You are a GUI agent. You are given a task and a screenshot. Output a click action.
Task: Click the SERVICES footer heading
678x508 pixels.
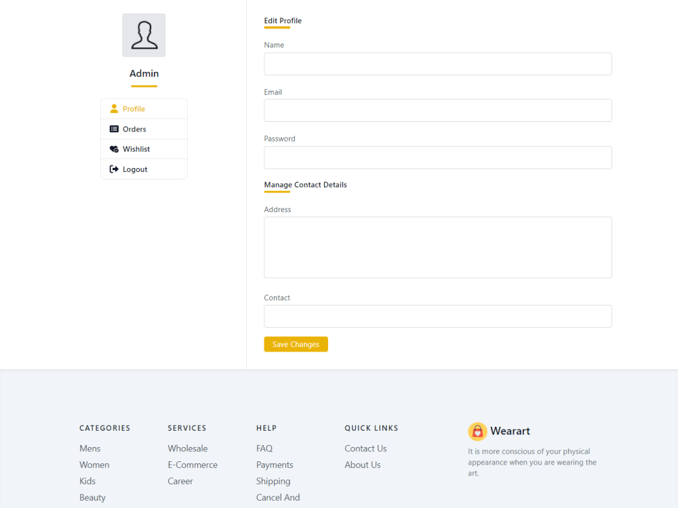pos(187,428)
